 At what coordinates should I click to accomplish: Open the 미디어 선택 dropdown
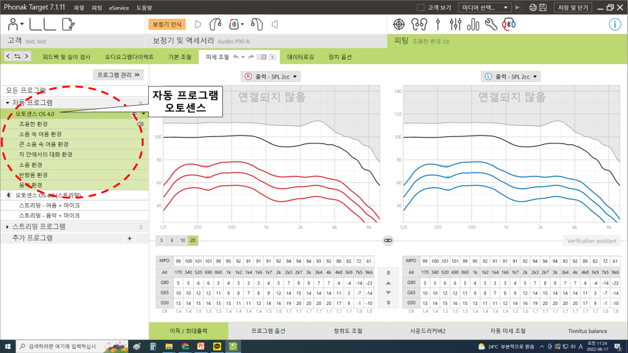coord(484,7)
